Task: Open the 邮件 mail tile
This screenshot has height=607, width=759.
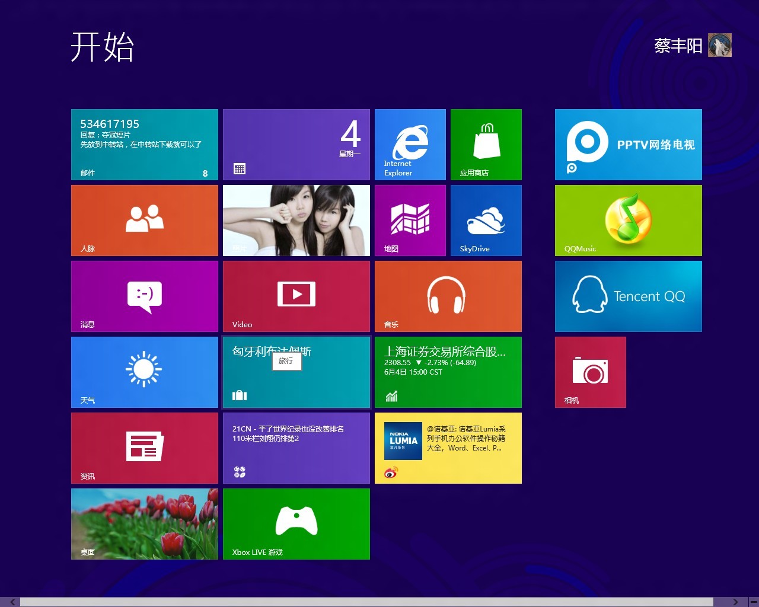Action: coord(145,145)
